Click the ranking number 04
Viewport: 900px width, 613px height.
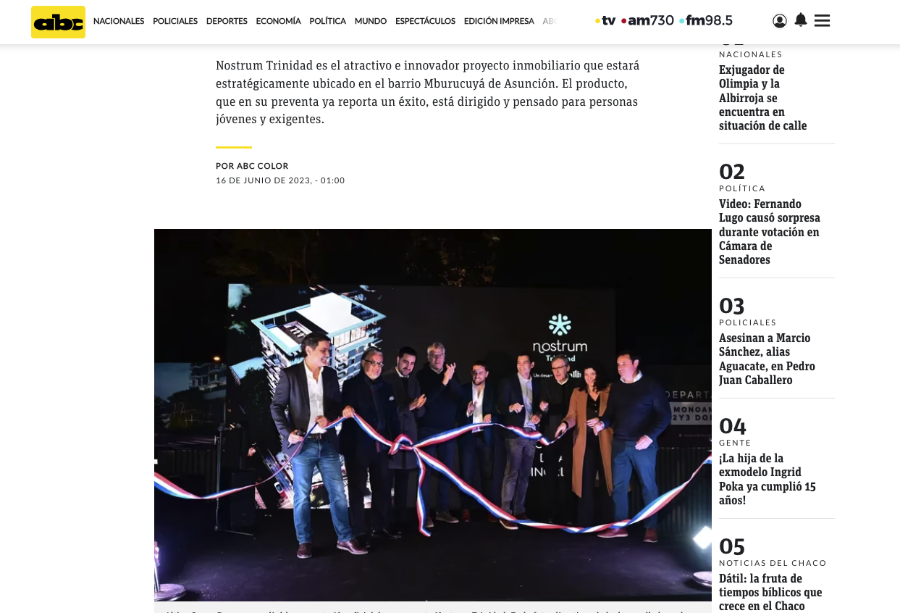[x=733, y=426]
